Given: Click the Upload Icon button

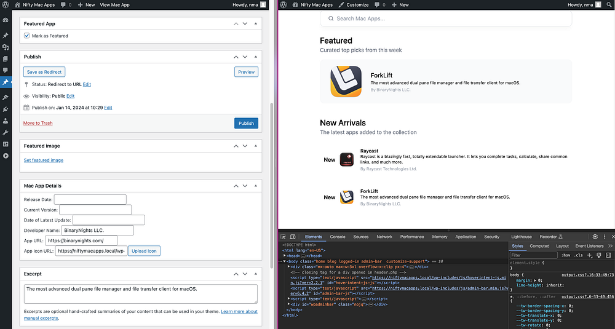Looking at the screenshot, I should (x=144, y=251).
